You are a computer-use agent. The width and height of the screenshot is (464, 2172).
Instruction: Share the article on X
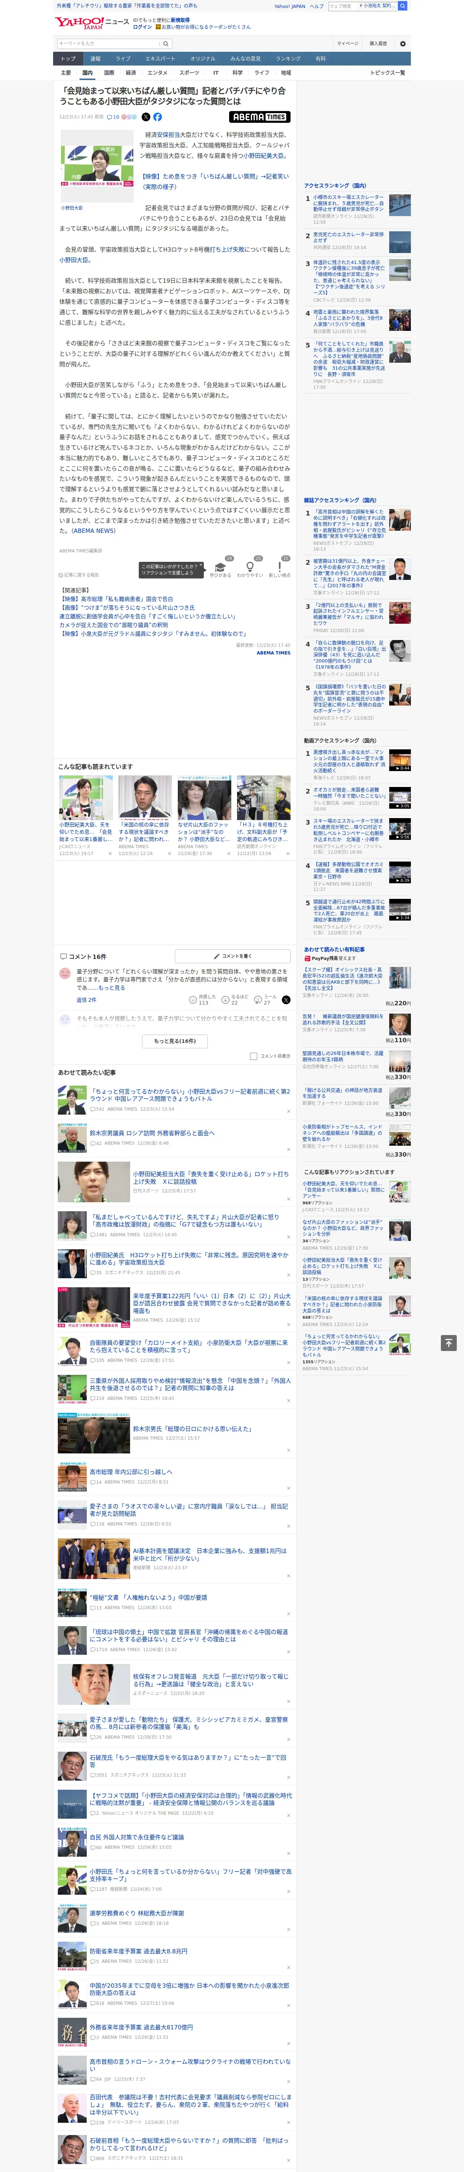146,117
